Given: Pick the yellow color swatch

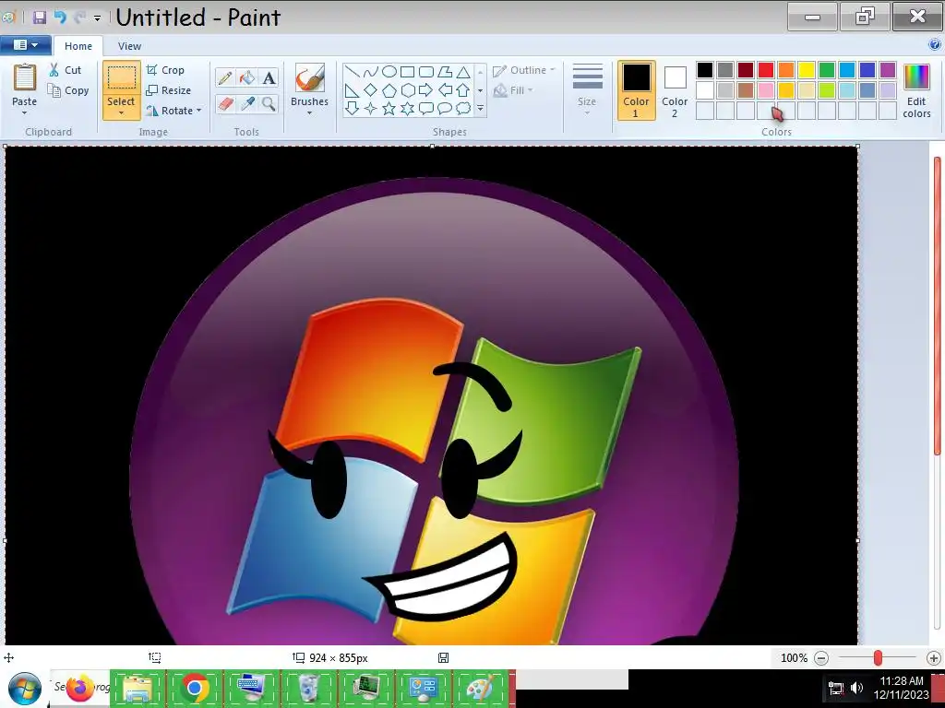Looking at the screenshot, I should click(x=807, y=70).
